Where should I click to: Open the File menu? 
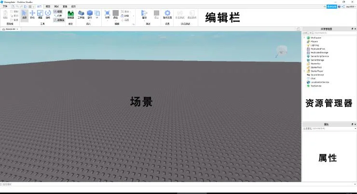point(5,6)
